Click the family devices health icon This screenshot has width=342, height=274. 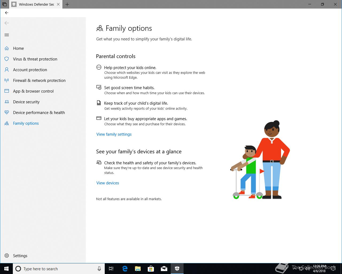pos(99,162)
